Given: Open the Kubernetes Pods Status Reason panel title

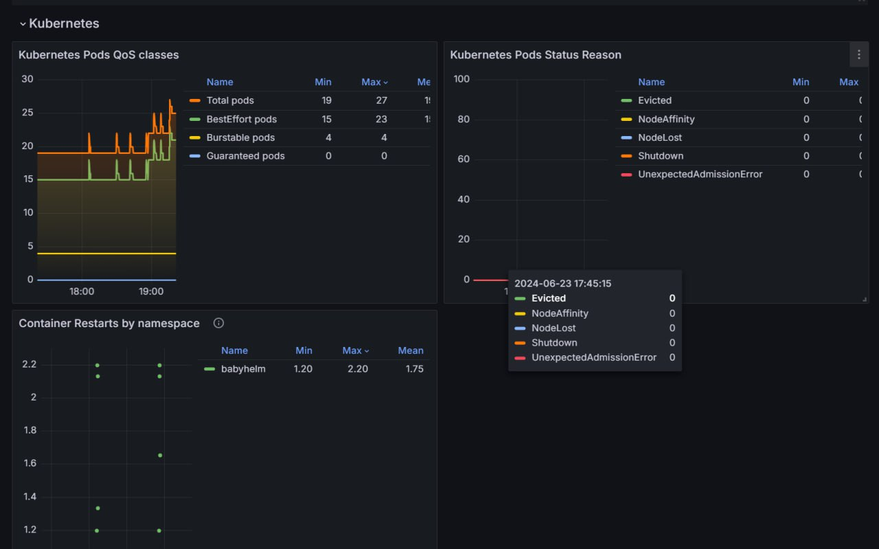Looking at the screenshot, I should [x=536, y=55].
